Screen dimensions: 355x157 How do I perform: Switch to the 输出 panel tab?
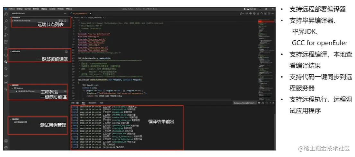(x=84, y=103)
